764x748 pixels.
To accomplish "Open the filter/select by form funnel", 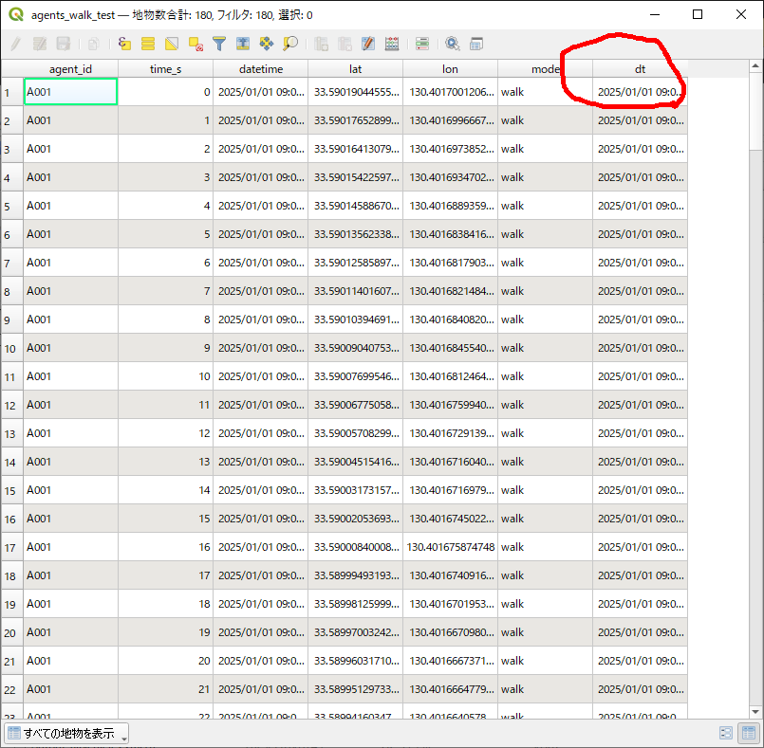I will [x=219, y=44].
